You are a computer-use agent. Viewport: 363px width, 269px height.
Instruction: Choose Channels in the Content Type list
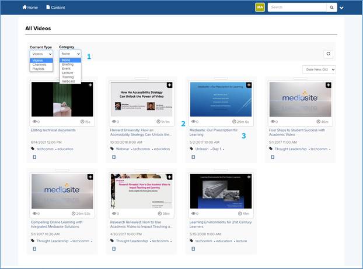pos(41,65)
